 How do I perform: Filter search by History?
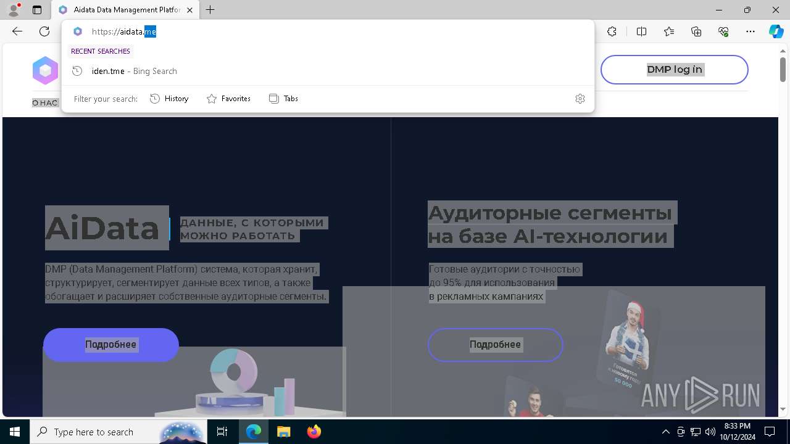click(x=169, y=99)
